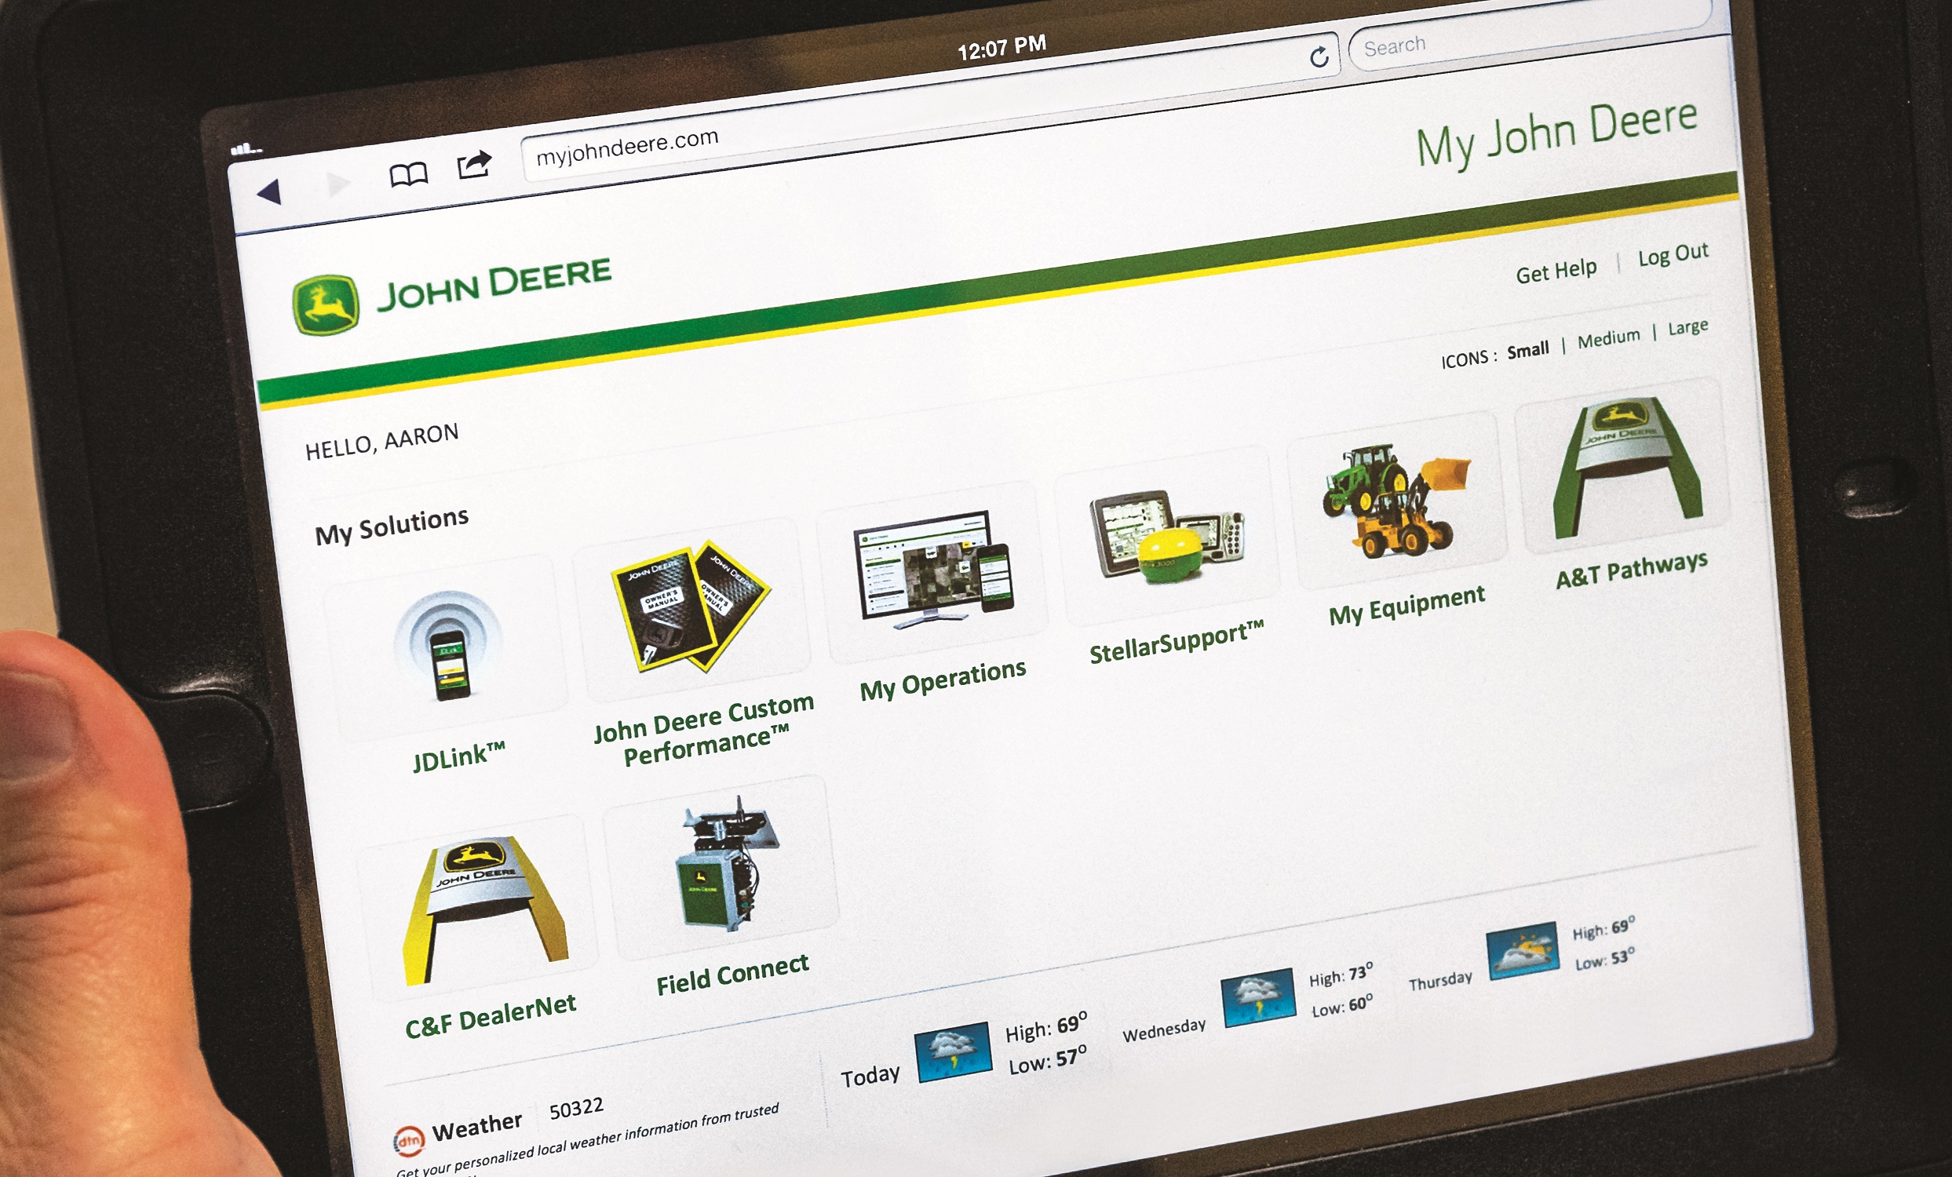Open the JDLink phone signal icon
1952x1177 pixels.
(x=449, y=647)
